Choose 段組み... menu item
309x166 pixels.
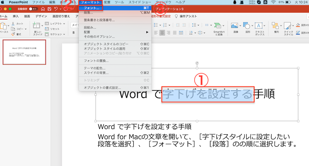tap(115, 27)
